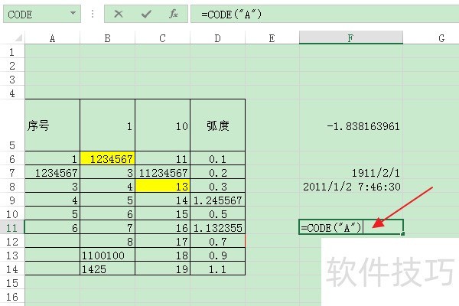Cancel formula entry with the X icon

pos(119,14)
